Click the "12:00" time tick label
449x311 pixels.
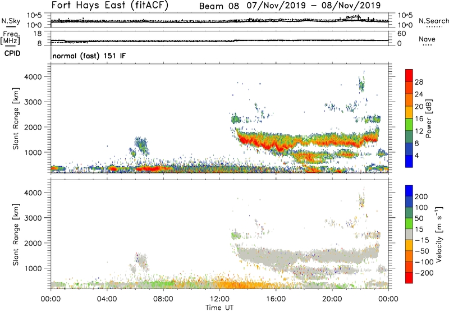(x=219, y=299)
